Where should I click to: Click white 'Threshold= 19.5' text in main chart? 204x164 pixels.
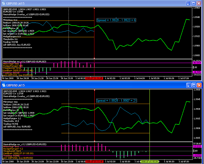tap(11, 121)
